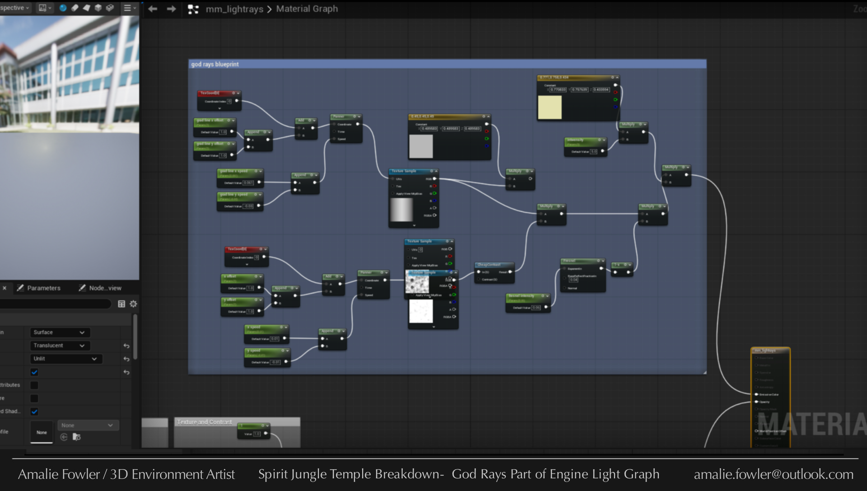Select the sphere preview mesh icon
Screen dimensions: 867x491
coord(63,8)
